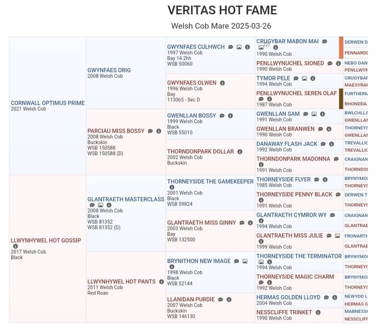This screenshot has height=325, width=376.
Task: Open the Thorneyside The Gamekeeper link
Action: (x=210, y=181)
